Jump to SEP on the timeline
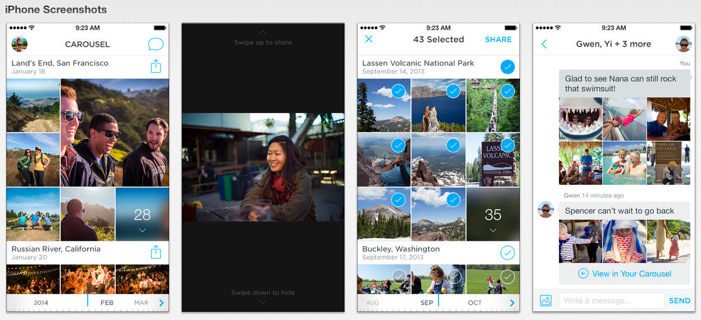Image resolution: width=701 pixels, height=320 pixels. pos(426,302)
